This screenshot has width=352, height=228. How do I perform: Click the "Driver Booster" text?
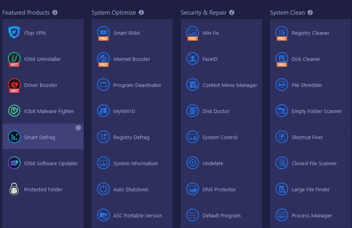pos(41,85)
